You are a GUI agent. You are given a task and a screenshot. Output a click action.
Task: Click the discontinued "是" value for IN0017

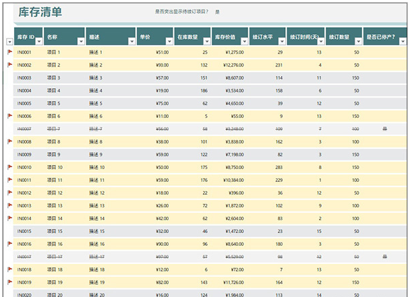(x=384, y=257)
